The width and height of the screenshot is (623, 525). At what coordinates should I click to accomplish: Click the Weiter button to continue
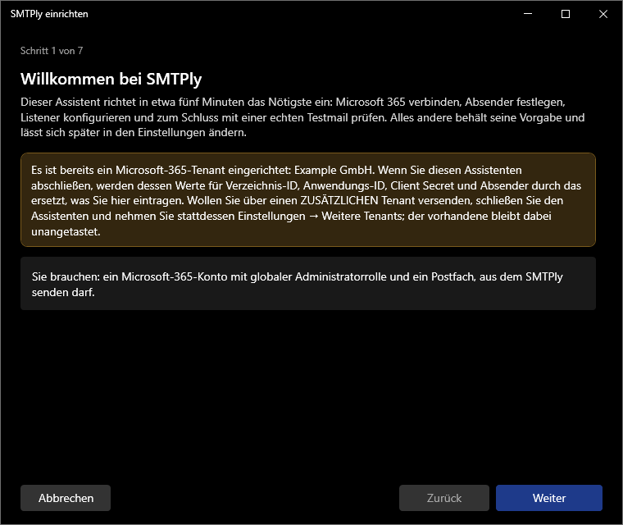coord(548,498)
